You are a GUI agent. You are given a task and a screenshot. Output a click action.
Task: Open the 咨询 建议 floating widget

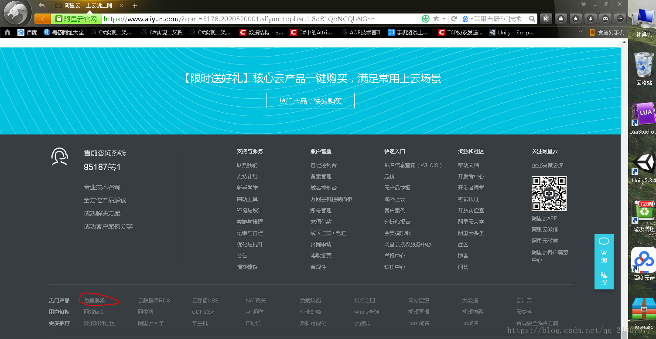(604, 261)
